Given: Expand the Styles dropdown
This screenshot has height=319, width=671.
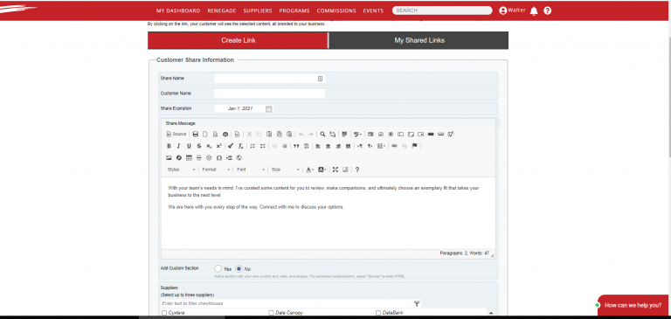Looking at the screenshot, I should click(x=182, y=170).
